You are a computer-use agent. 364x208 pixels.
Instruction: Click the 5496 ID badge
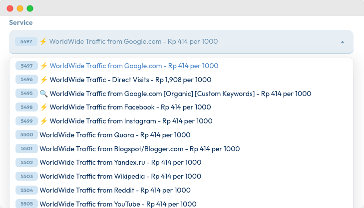[x=26, y=79]
